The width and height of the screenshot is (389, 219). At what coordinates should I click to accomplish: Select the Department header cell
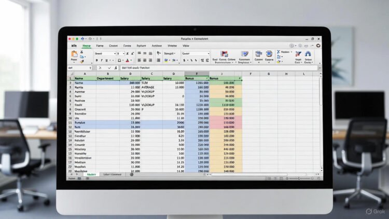(x=108, y=78)
